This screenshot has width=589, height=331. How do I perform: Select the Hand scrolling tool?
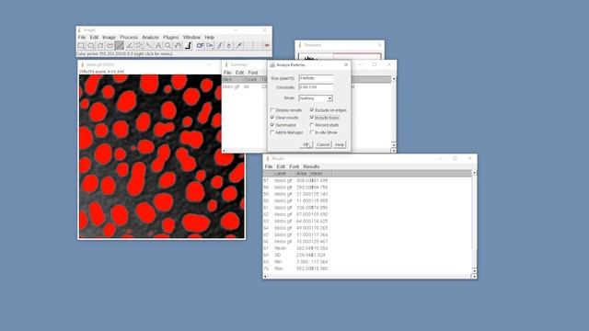coord(178,46)
